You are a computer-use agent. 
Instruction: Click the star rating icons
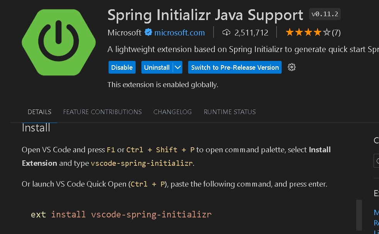308,32
